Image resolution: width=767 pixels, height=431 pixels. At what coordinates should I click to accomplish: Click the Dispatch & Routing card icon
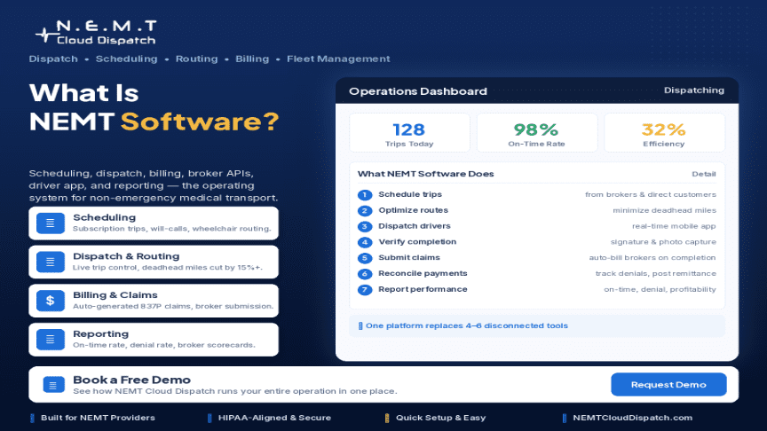click(51, 262)
